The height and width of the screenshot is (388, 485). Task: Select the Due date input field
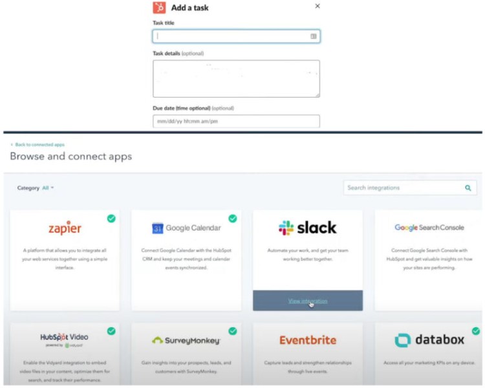(x=236, y=121)
